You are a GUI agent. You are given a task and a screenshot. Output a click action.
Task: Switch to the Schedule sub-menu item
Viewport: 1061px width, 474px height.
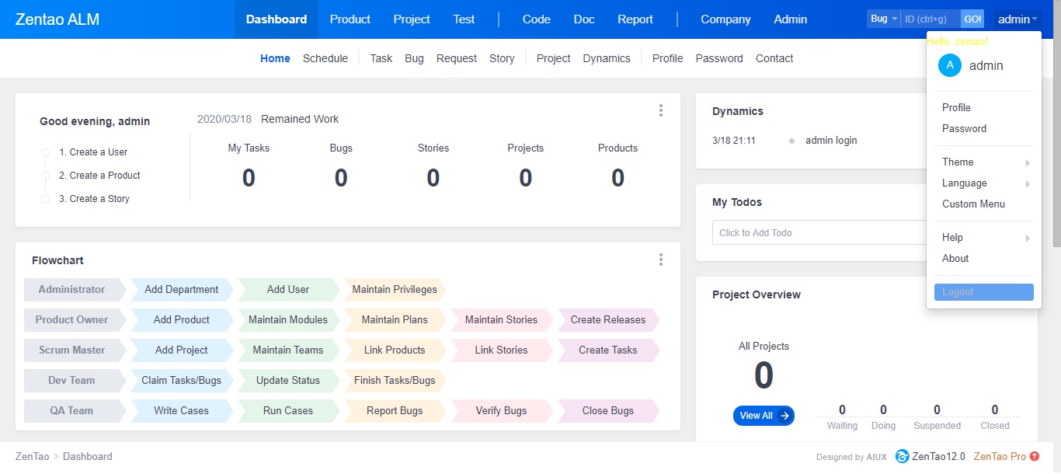(x=325, y=58)
